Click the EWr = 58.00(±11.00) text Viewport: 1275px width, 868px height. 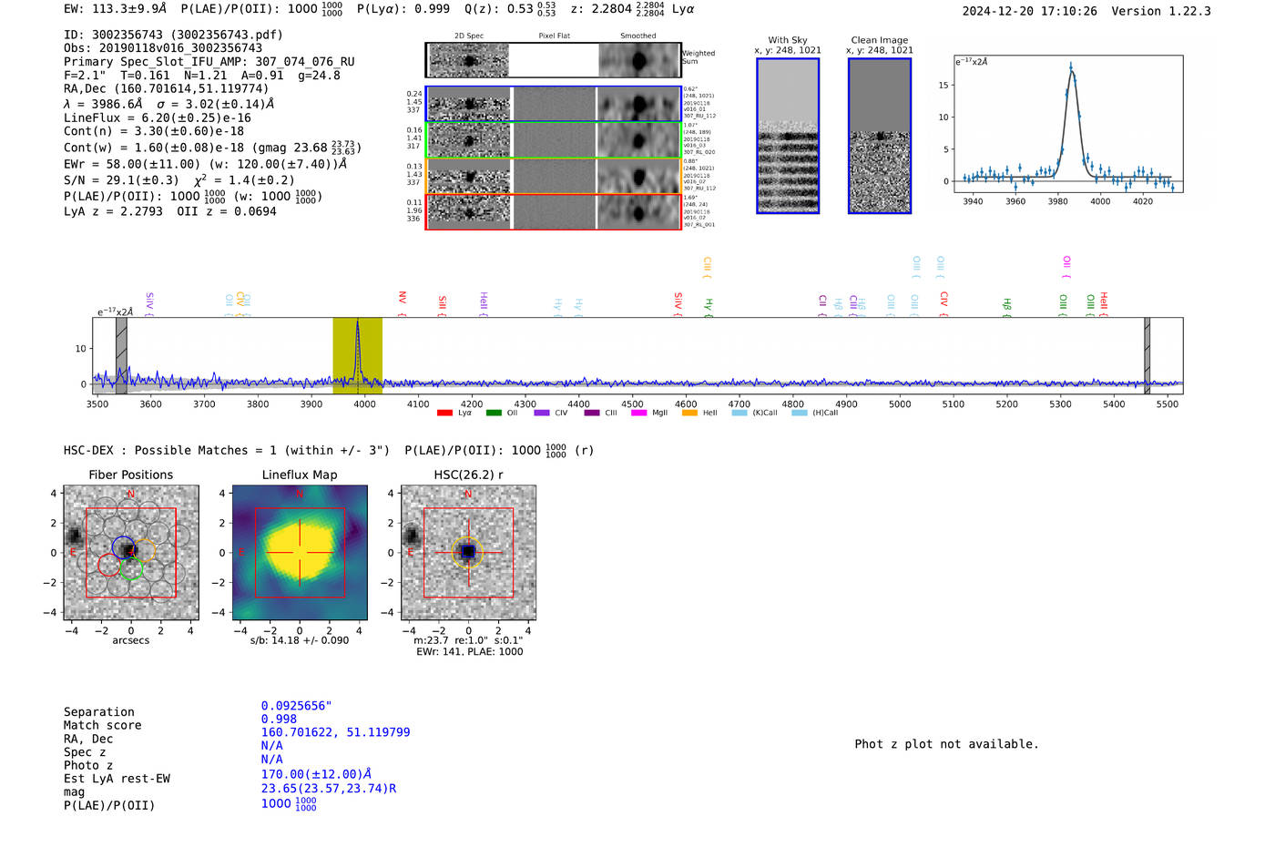point(132,164)
